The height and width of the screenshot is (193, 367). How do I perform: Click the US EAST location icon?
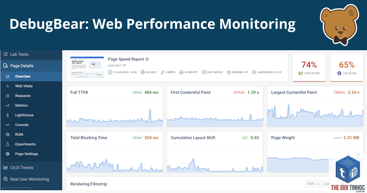click(143, 72)
